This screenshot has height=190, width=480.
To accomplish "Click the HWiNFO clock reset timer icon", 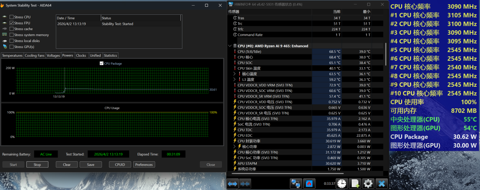I will tap(342, 183).
